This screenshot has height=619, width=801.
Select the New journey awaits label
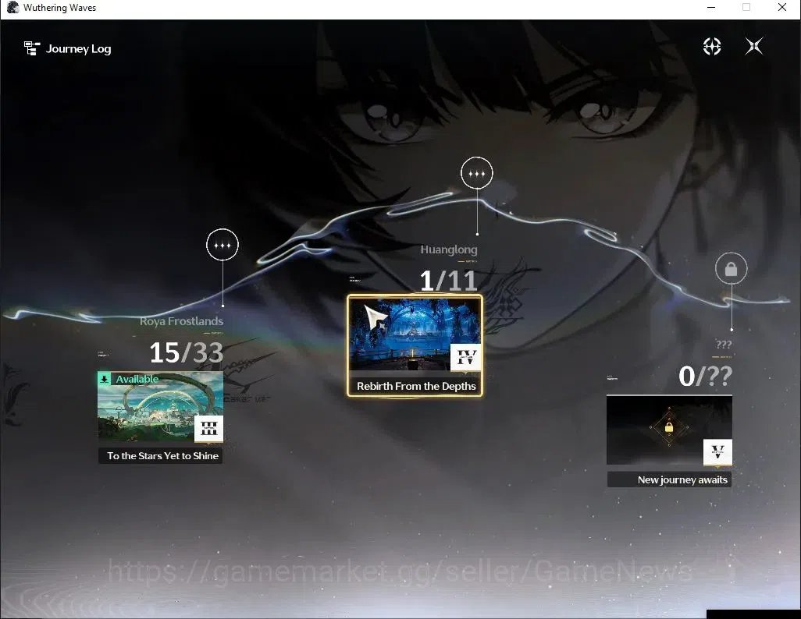[682, 479]
